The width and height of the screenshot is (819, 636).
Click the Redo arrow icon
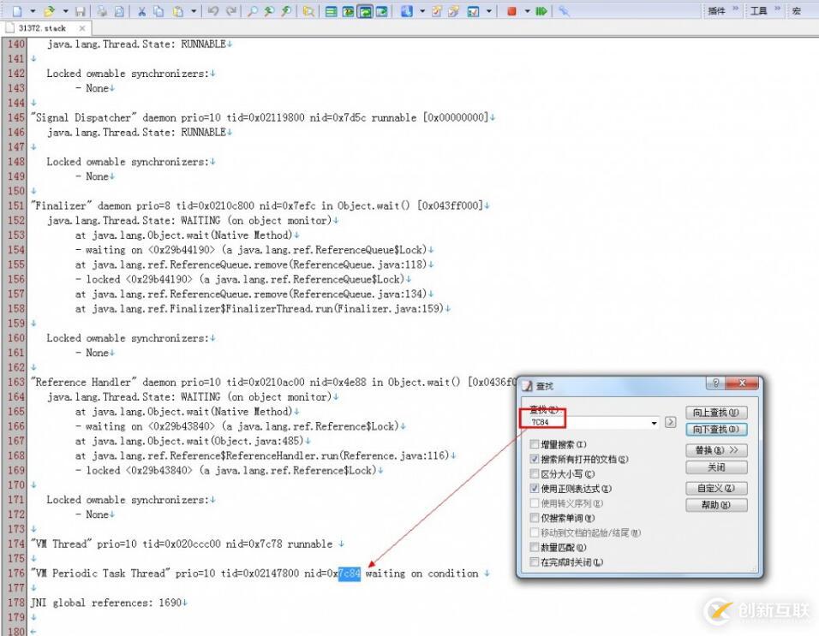230,11
